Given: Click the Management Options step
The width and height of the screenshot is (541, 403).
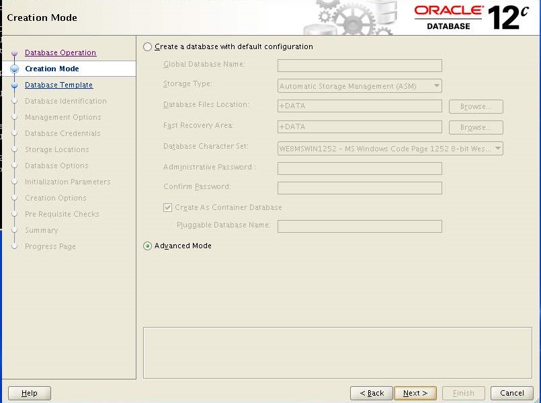Looking at the screenshot, I should [x=63, y=118].
